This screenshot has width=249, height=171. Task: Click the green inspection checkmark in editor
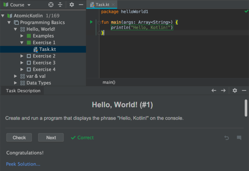(246, 11)
